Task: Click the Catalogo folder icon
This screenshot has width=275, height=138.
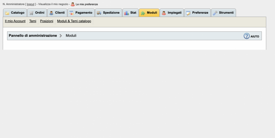Action: [7, 13]
